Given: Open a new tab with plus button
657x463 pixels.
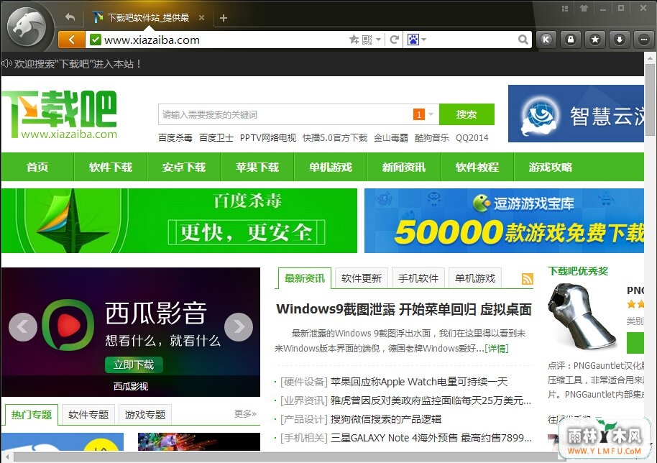Looking at the screenshot, I should pos(224,17).
